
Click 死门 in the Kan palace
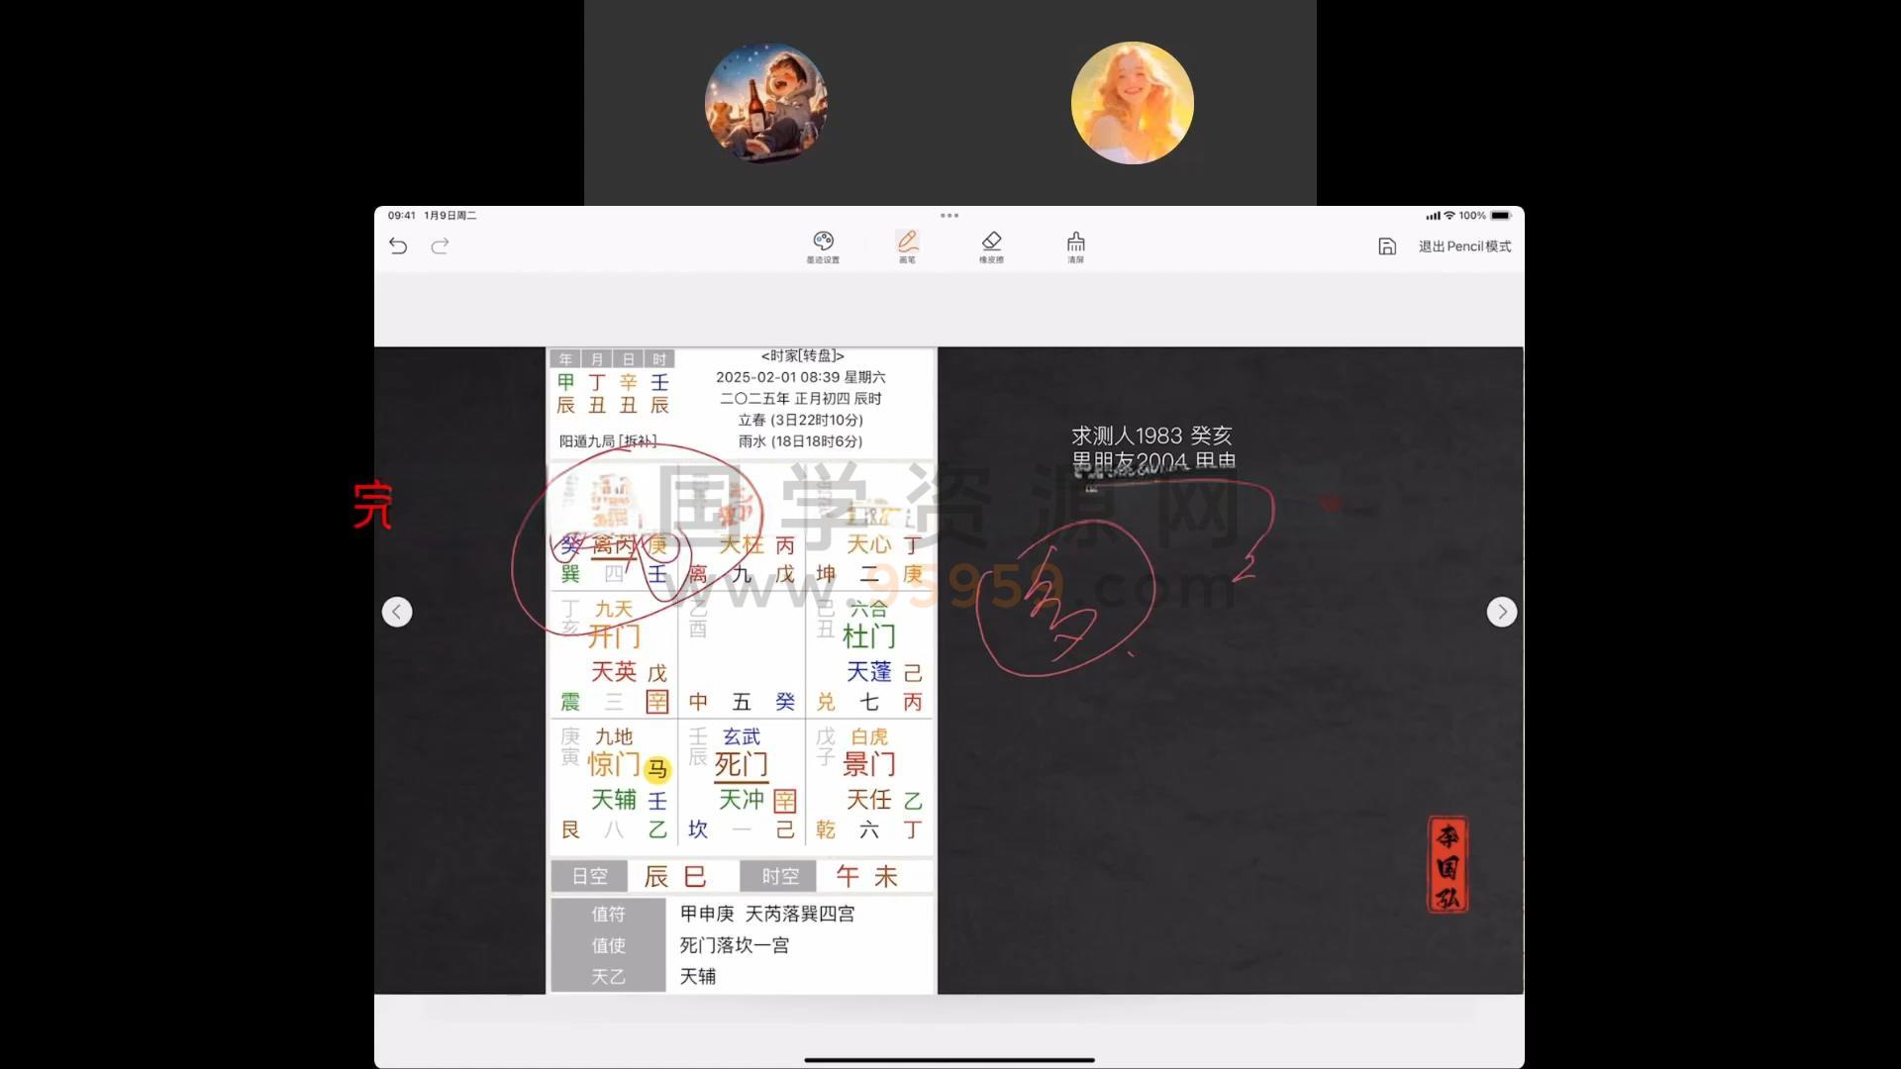742,763
